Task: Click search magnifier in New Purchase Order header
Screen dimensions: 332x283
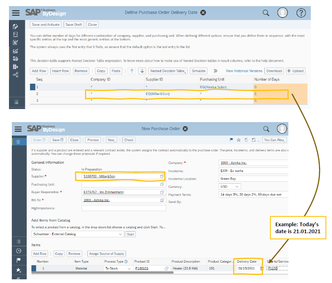Action: click(x=266, y=129)
